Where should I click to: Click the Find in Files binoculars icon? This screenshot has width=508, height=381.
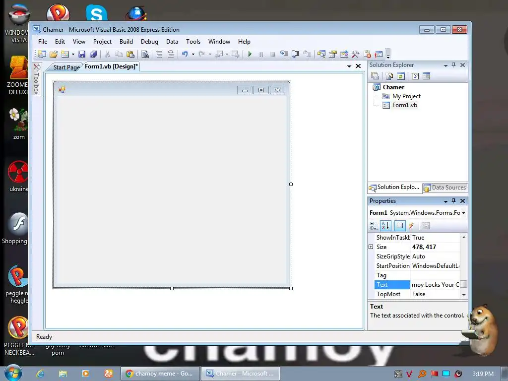[145, 54]
